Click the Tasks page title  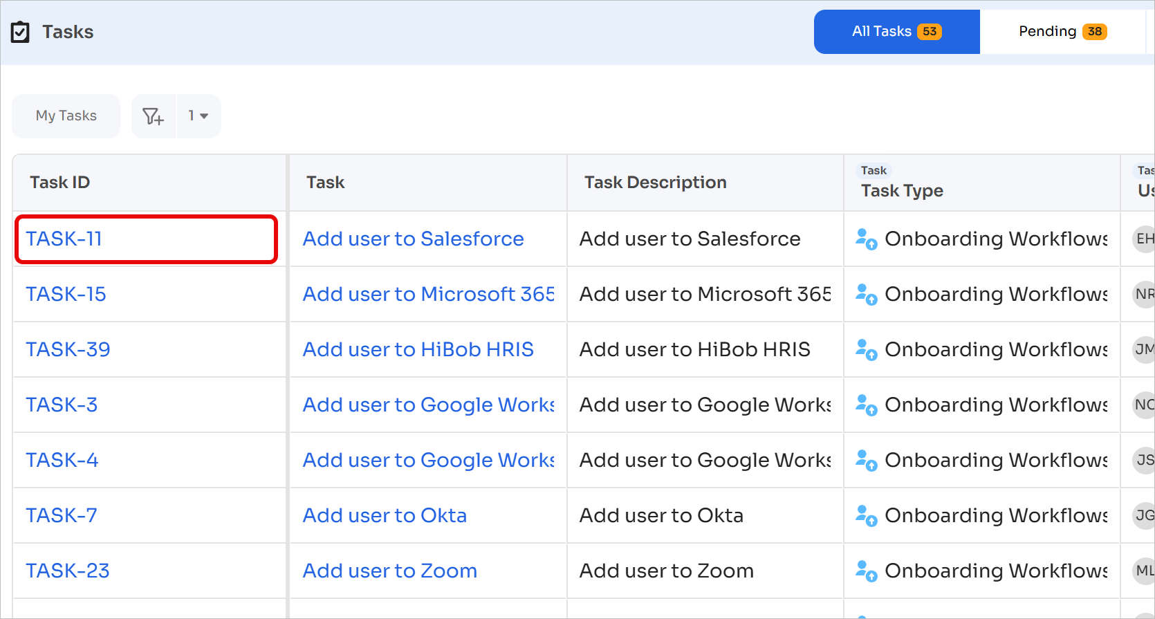click(68, 32)
